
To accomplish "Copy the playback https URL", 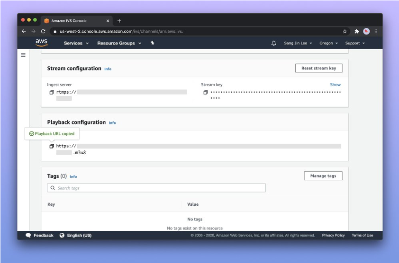I will click(52, 146).
